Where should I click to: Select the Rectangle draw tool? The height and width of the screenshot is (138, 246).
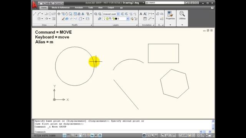coord(54,14)
